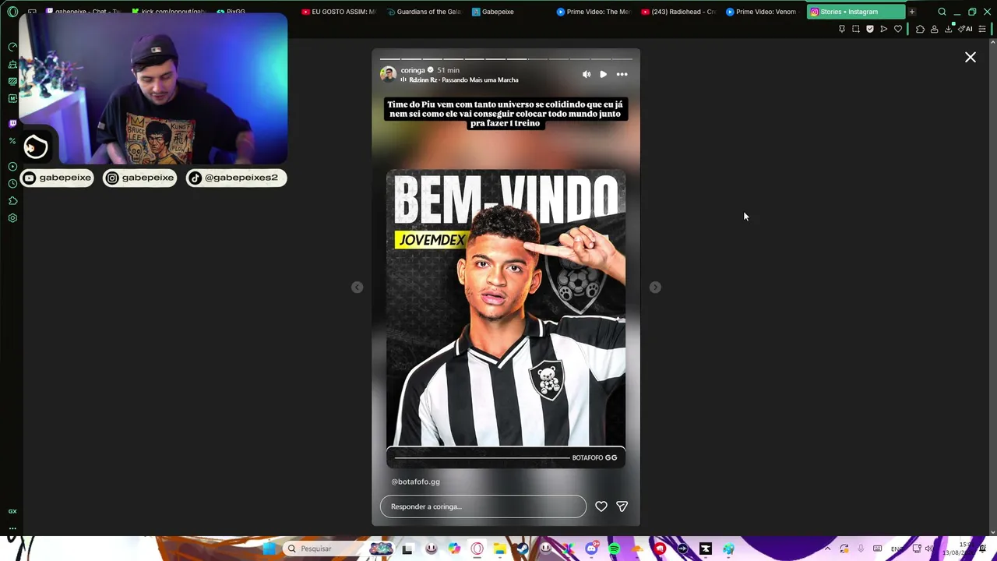Screen dimensions: 997x561
Task: Click the Windows Start button
Action: pyautogui.click(x=270, y=549)
